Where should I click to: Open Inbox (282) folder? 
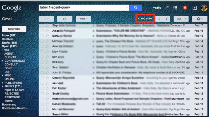click(9, 35)
